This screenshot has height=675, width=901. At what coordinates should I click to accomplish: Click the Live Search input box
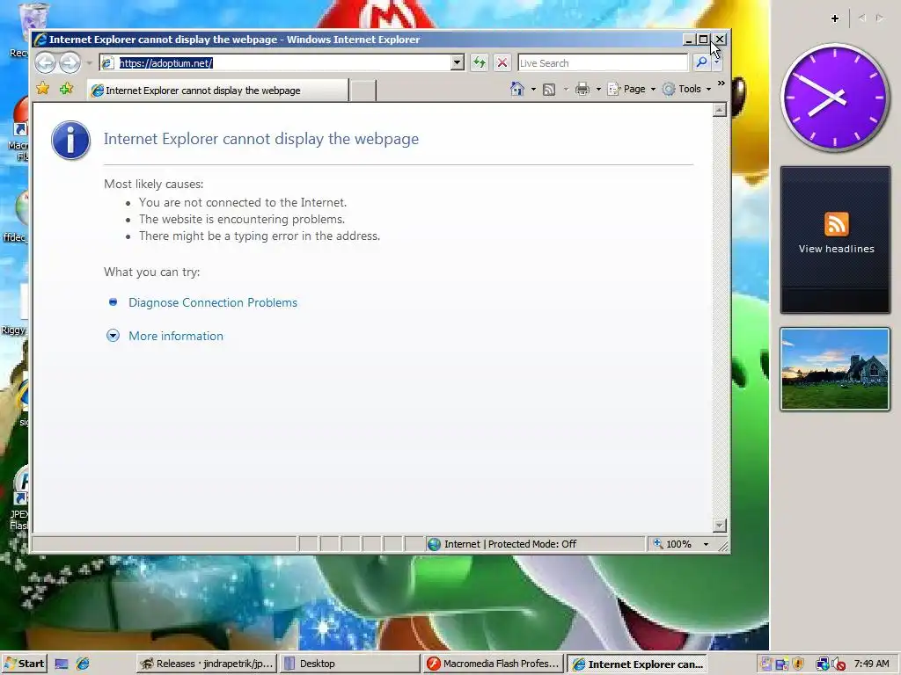[x=603, y=62]
